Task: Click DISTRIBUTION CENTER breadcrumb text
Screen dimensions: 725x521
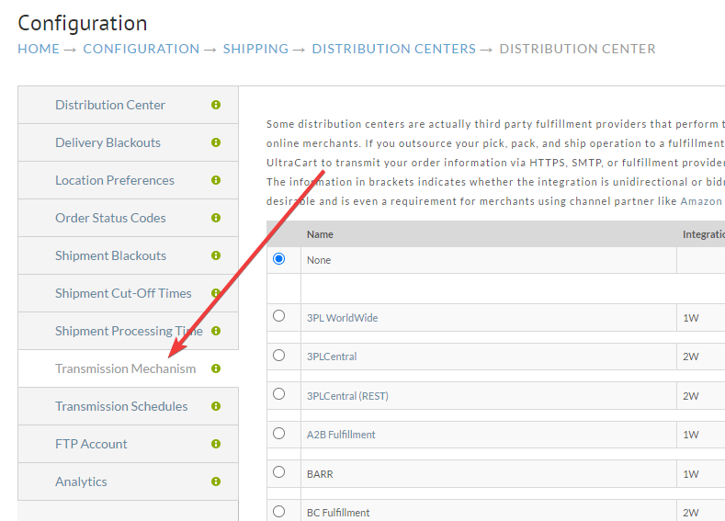Action: tap(577, 49)
